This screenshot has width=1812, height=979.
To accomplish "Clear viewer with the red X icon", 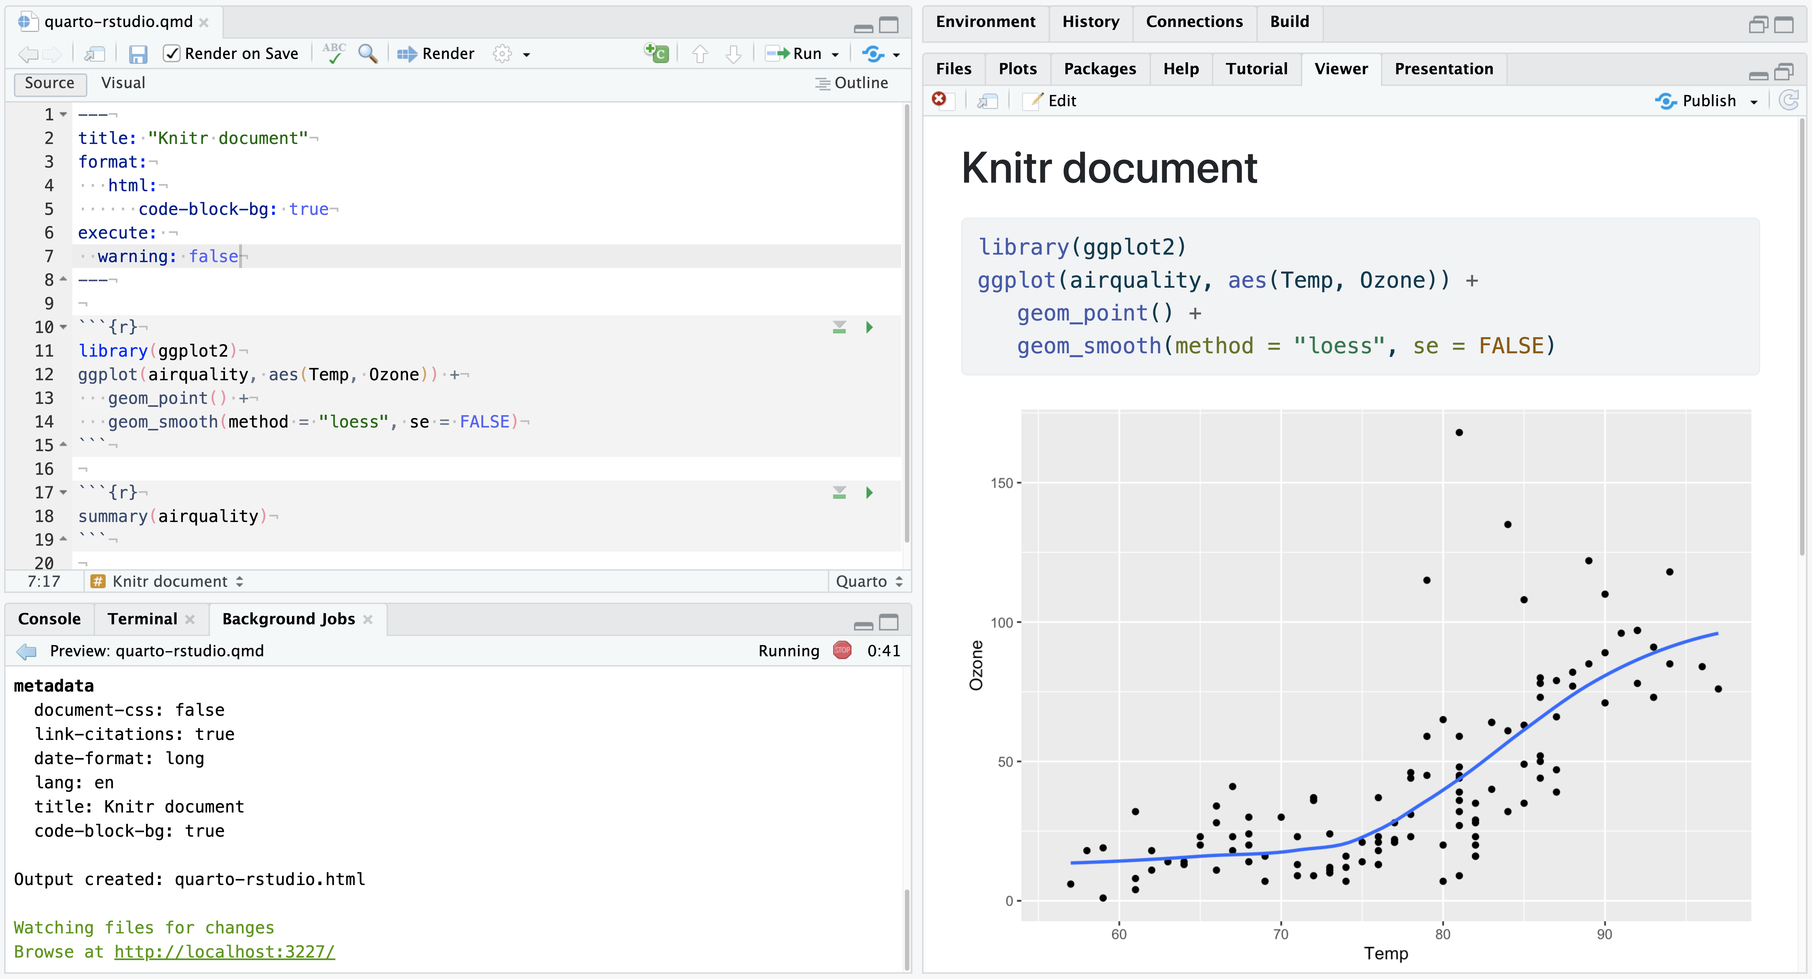I will 939,100.
